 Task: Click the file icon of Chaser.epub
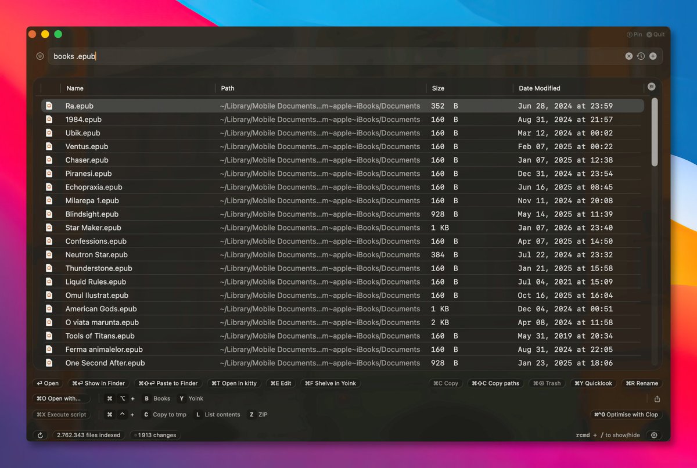49,160
